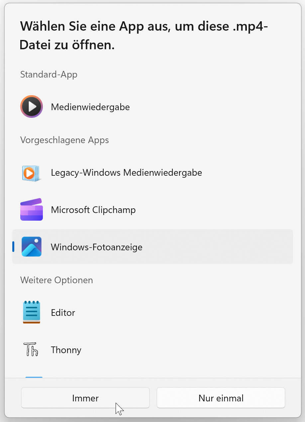Select the 'Windows-Fotoanzeige' text label

[x=96, y=247]
